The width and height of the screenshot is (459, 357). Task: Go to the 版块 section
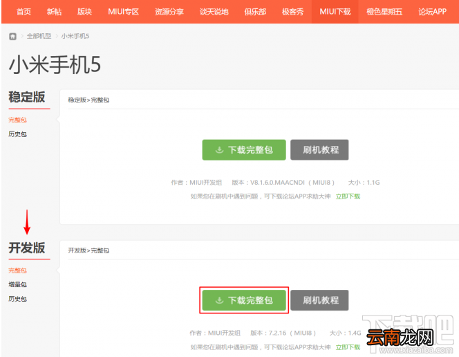(x=84, y=12)
